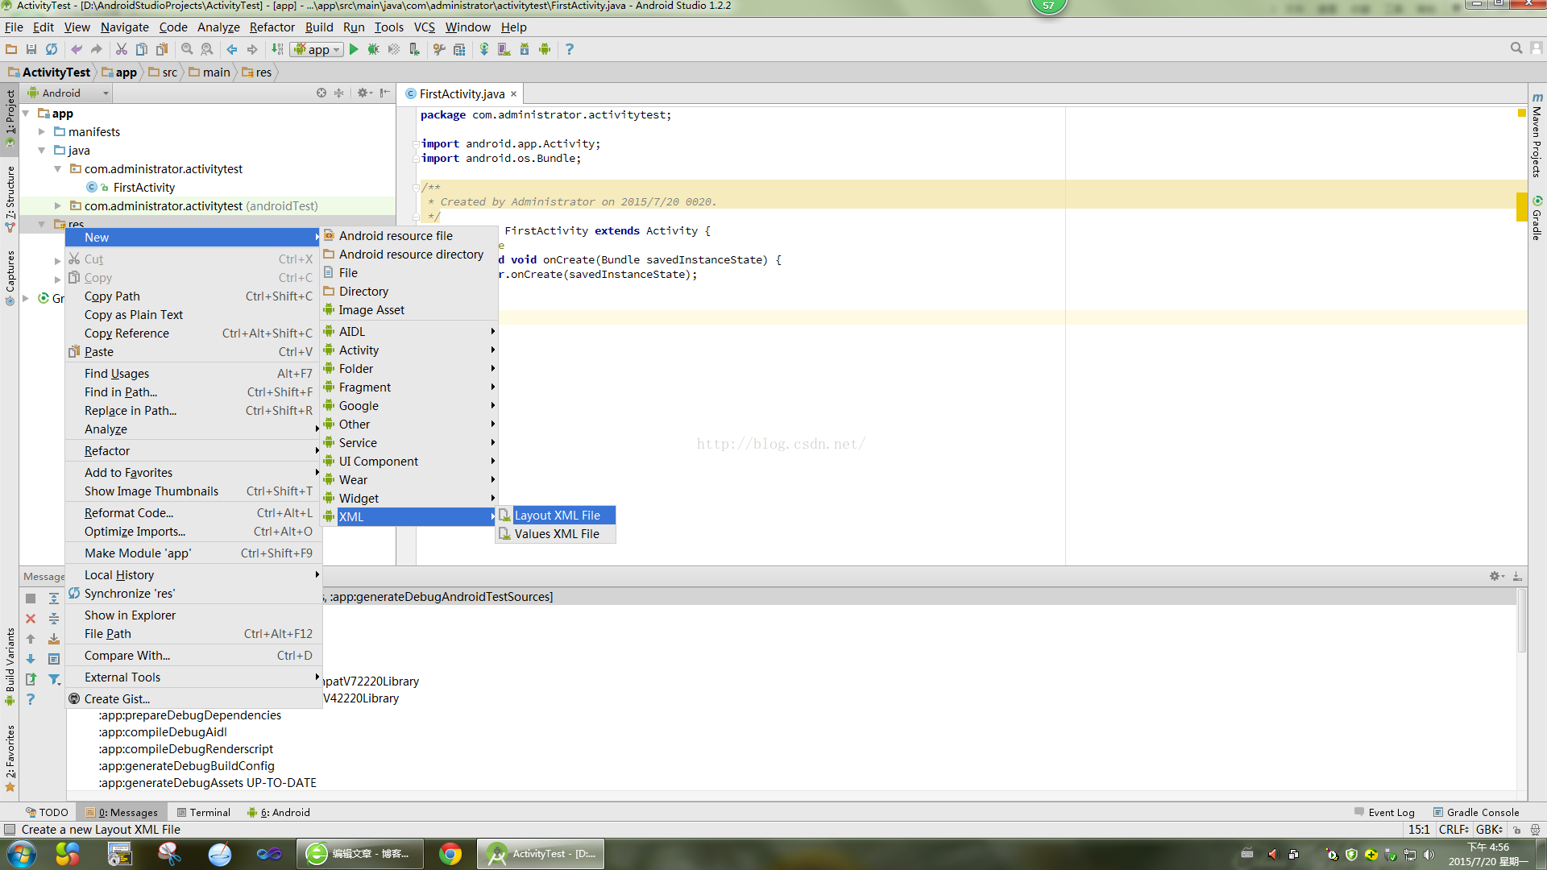This screenshot has width=1547, height=870.
Task: Toggle the Structure tool window side tab
Action: (10, 199)
